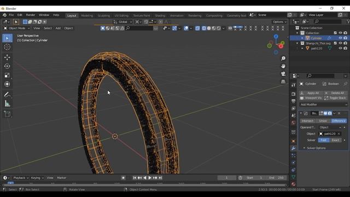Toggle Collection exclude checkbox
Image resolution: width=350 pixels, height=197 pixels.
tap(335, 33)
